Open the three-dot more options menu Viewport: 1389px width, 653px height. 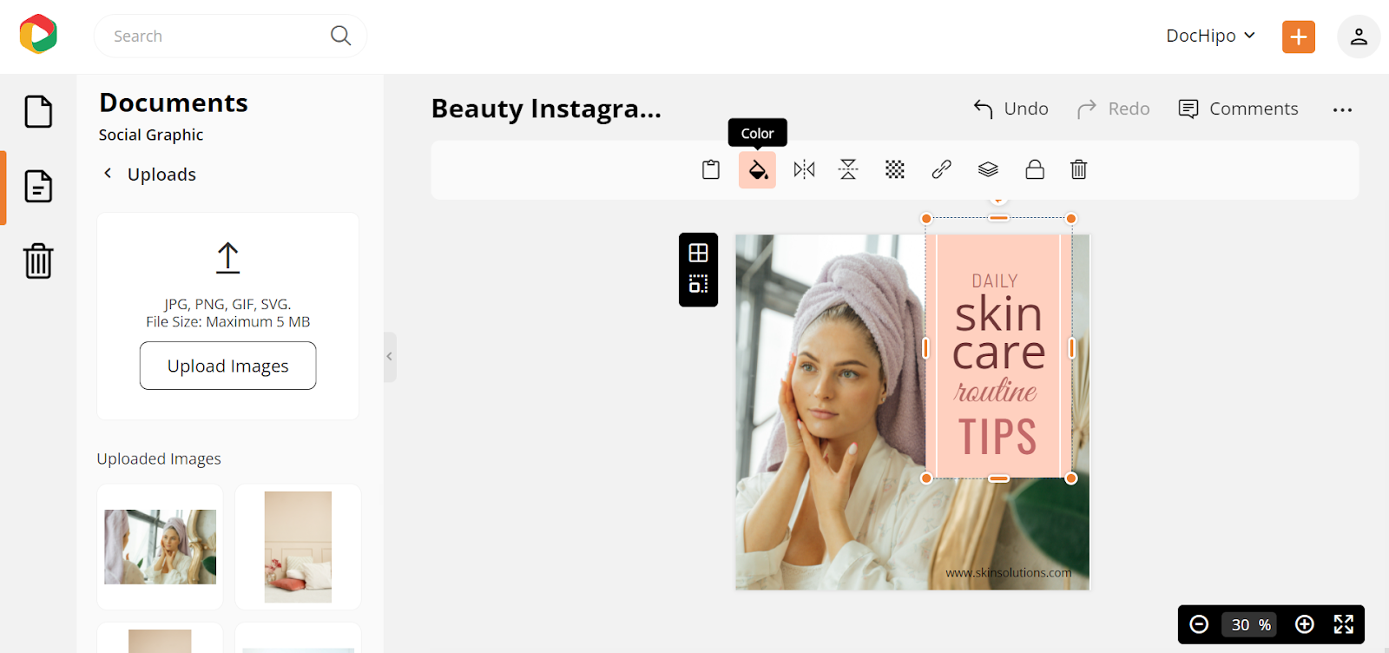click(1342, 109)
